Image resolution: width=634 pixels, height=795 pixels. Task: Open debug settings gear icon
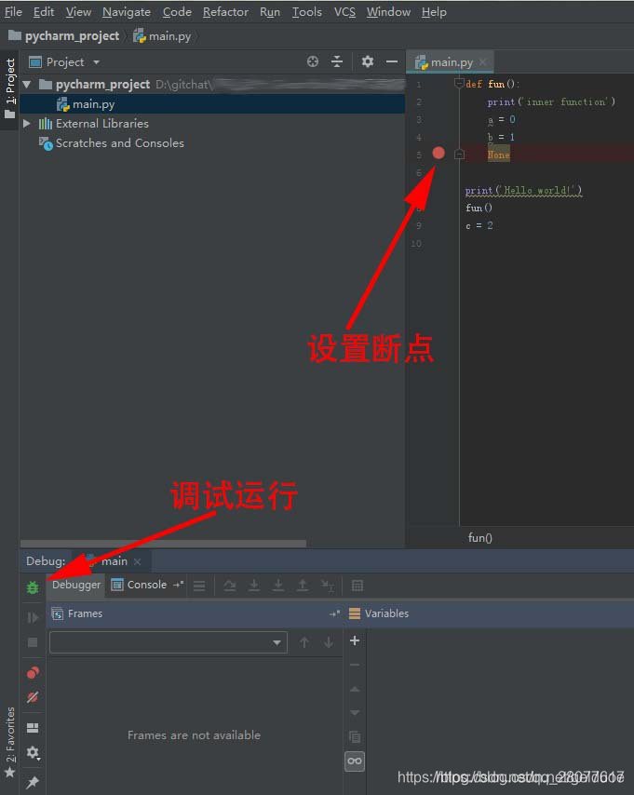pos(33,752)
